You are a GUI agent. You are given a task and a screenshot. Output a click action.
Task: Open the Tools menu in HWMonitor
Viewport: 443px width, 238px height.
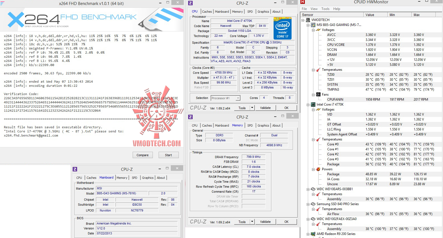point(325,9)
